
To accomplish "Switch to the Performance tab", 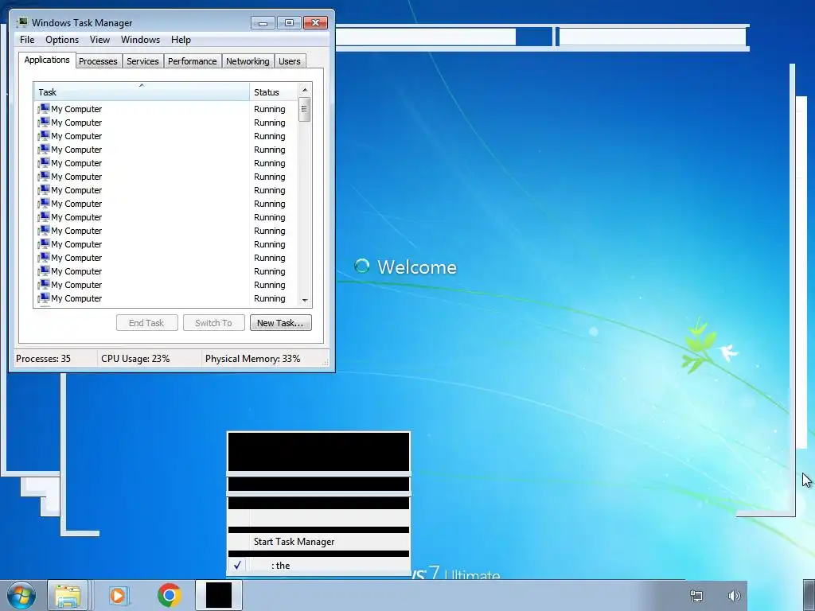I will pos(193,61).
